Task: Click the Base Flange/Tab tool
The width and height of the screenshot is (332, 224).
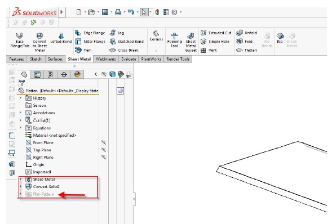Action: [x=20, y=40]
